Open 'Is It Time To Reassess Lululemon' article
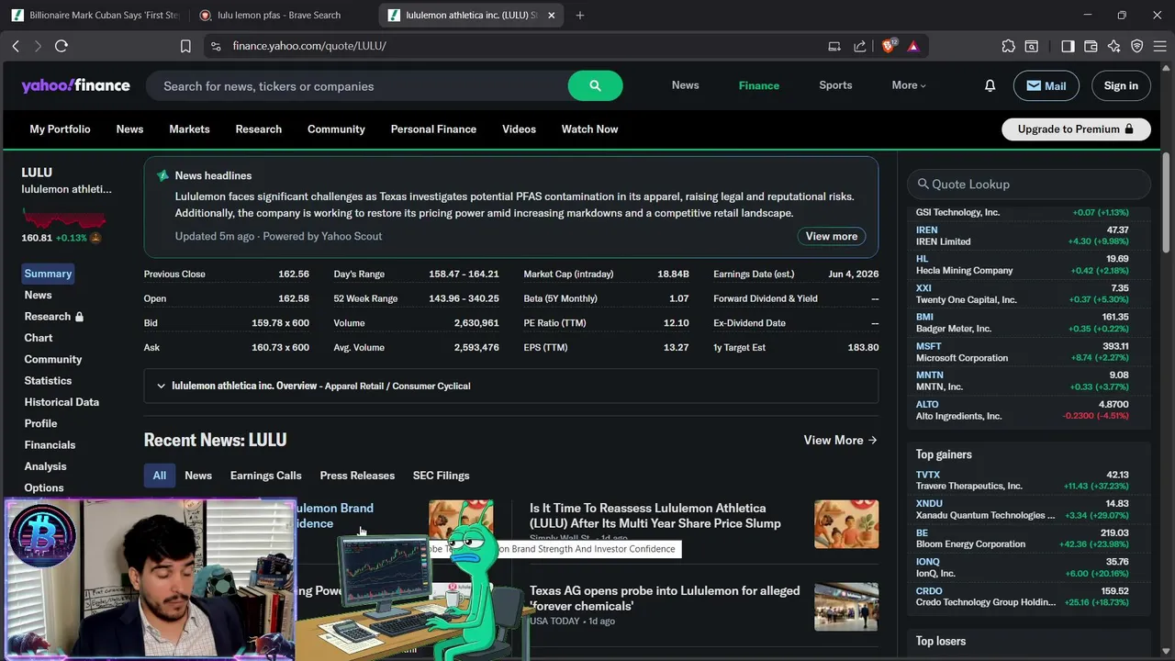 655,516
